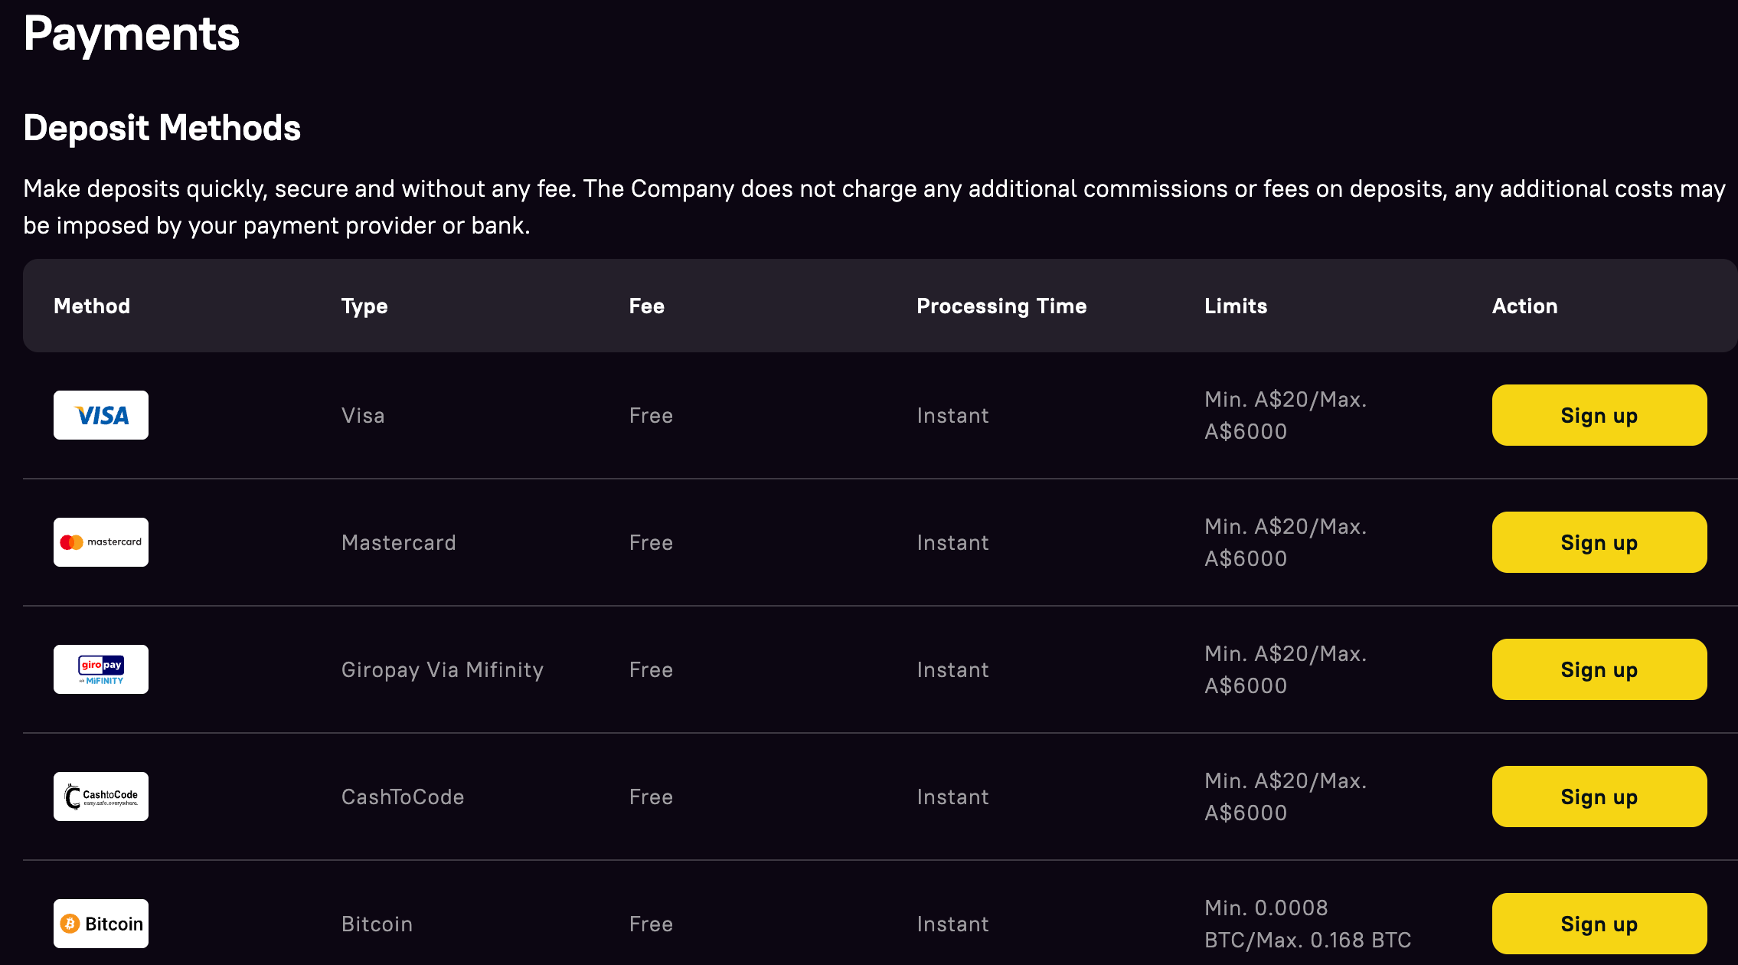The image size is (1738, 965).
Task: Click the Mastercard logo icon
Action: point(101,542)
